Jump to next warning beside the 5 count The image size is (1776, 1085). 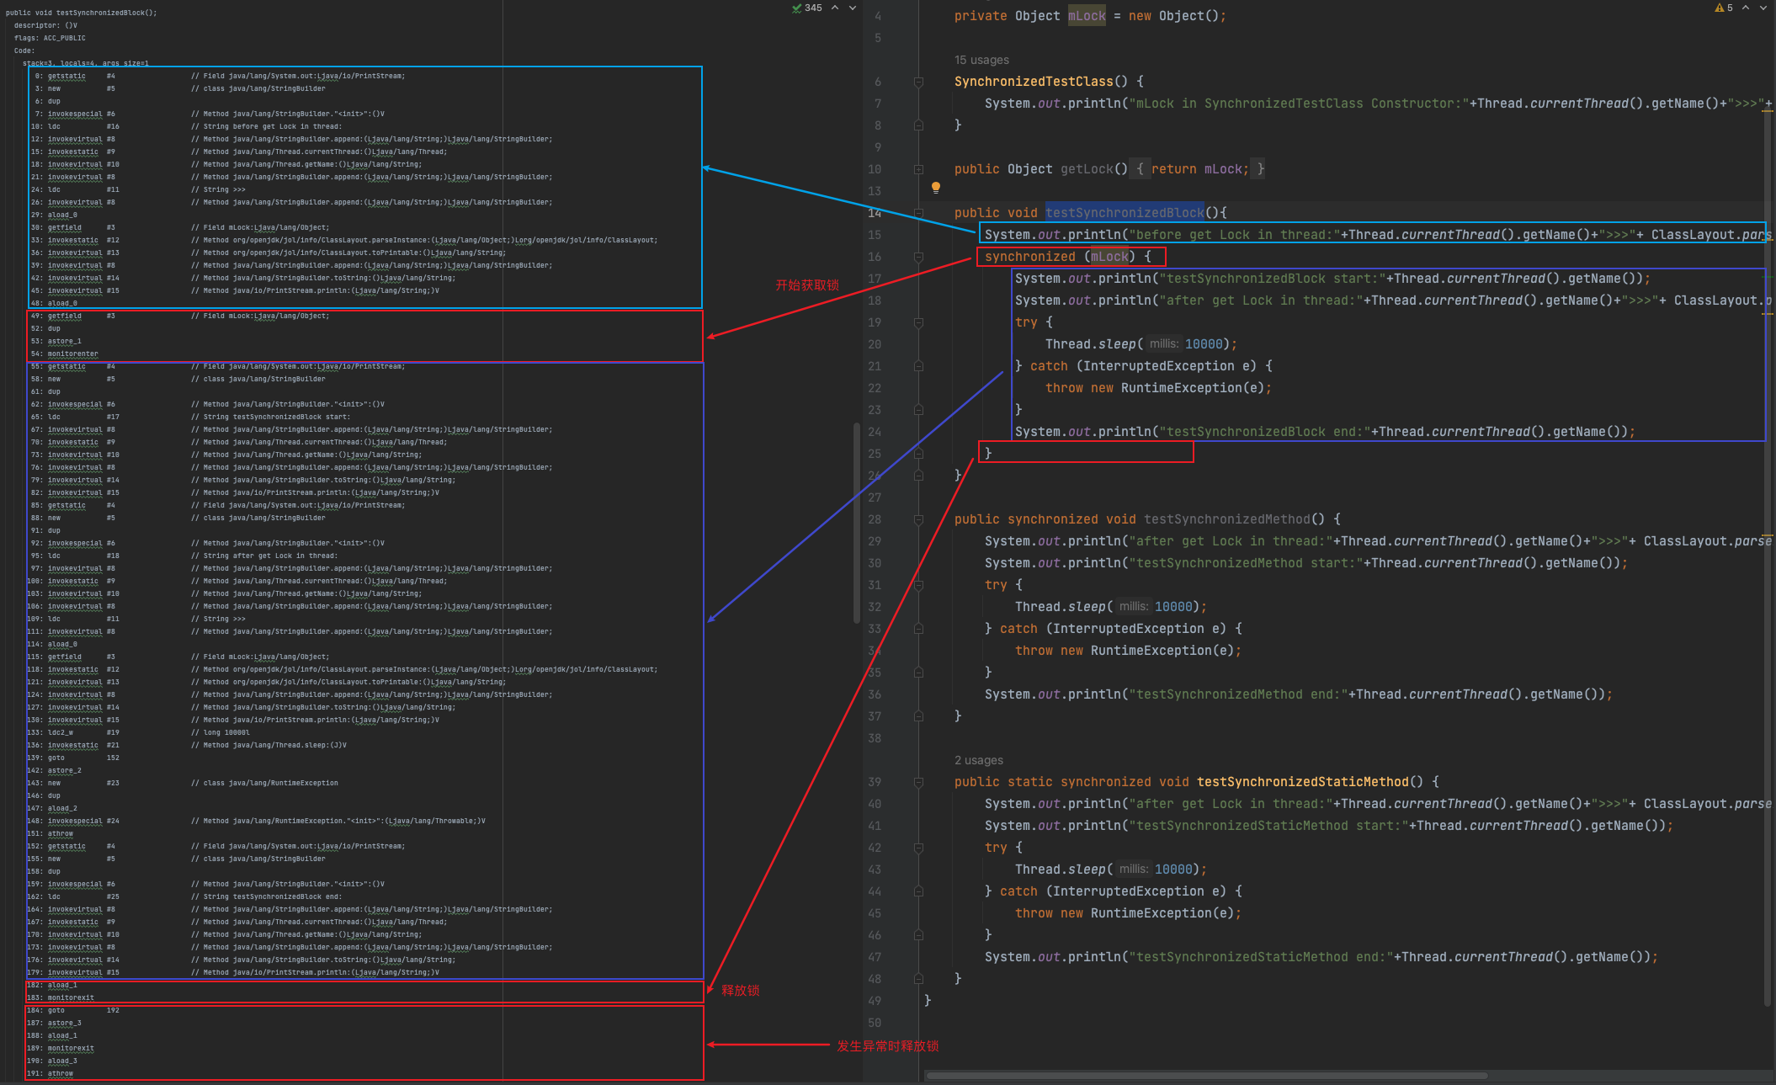click(x=1763, y=8)
